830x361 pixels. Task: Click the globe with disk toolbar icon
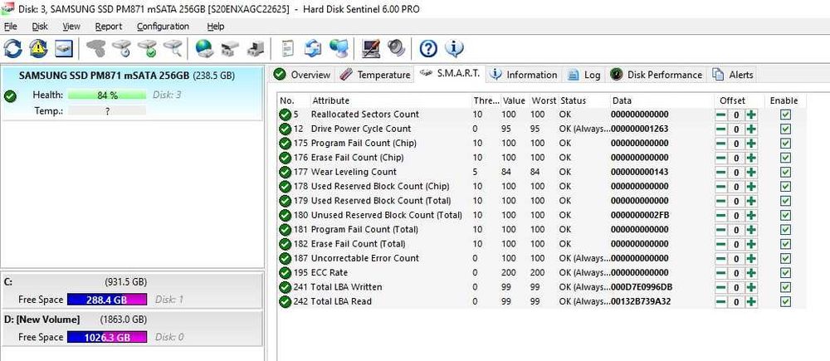click(x=204, y=49)
